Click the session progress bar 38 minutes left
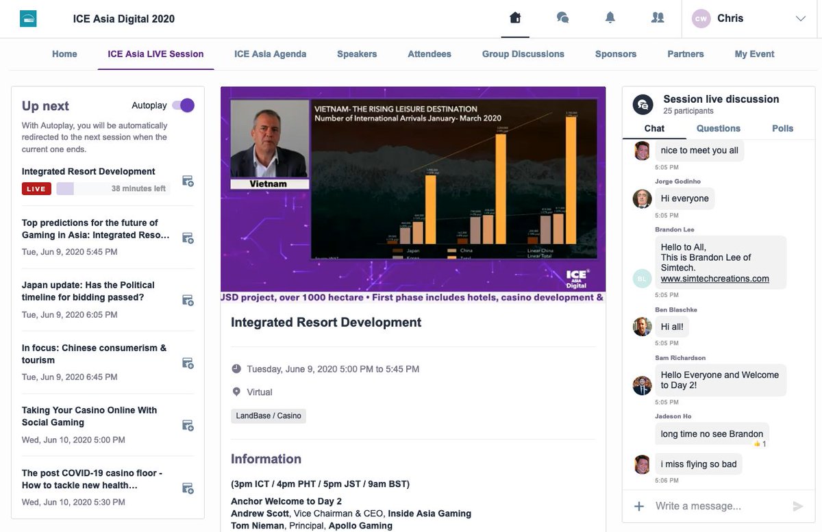 [113, 189]
